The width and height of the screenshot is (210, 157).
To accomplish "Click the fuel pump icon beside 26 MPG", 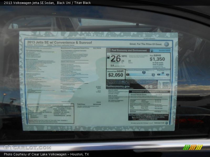I will [x=108, y=57].
